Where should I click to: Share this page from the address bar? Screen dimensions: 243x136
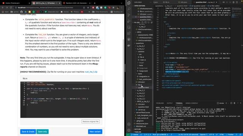[84, 8]
